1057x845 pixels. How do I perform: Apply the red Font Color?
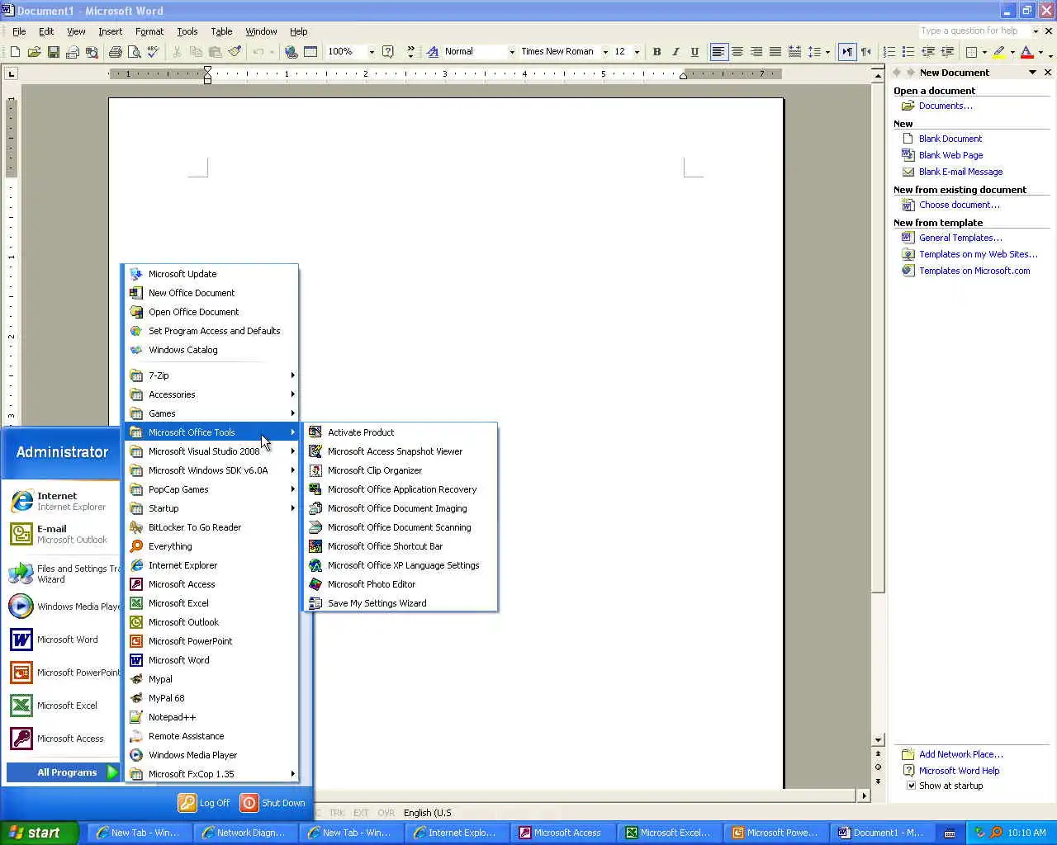(x=1026, y=52)
